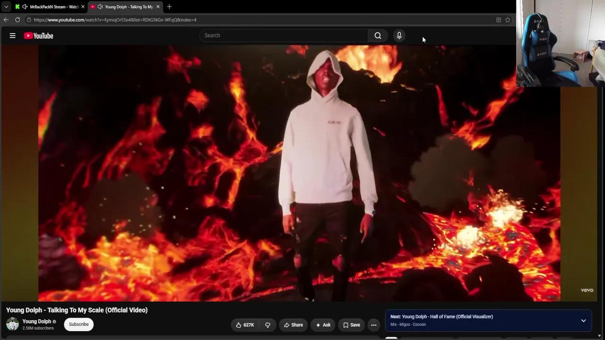This screenshot has width=605, height=340.
Task: Expand the tab search dropdown arrow
Action: pos(6,7)
